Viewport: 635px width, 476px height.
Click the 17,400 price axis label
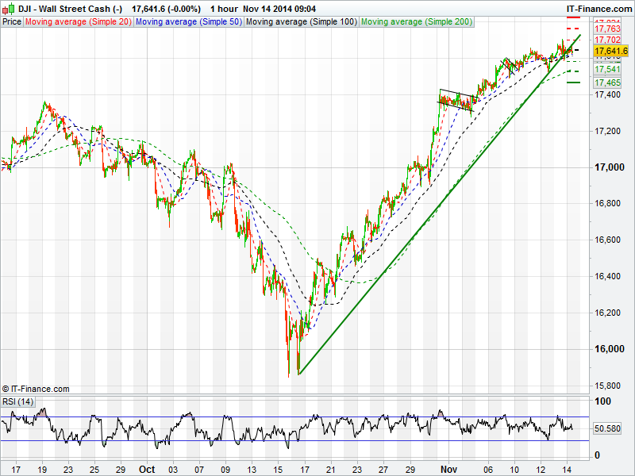coord(607,94)
